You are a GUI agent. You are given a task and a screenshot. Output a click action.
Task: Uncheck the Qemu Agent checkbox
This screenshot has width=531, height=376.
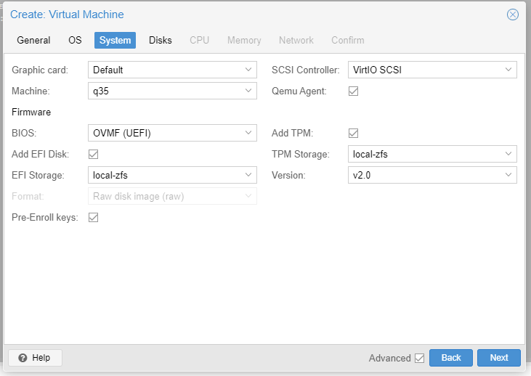[353, 91]
